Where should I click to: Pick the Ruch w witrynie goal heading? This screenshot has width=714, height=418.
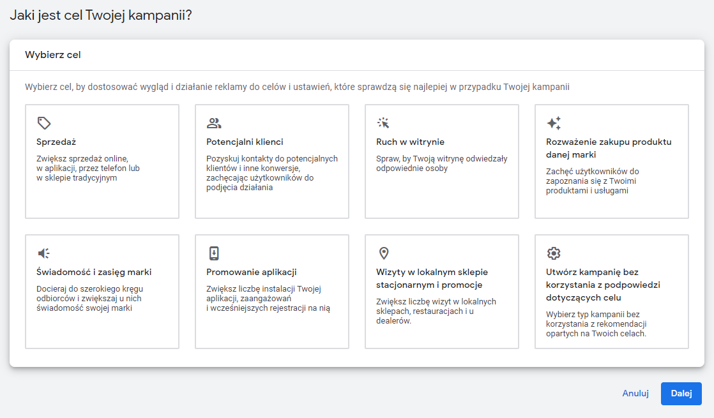(x=410, y=142)
